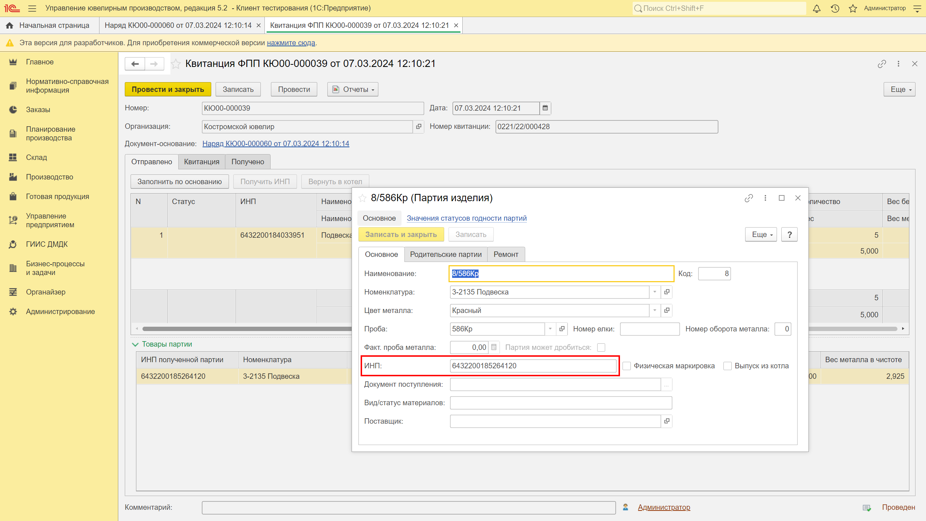
Task: Click the back navigation arrow
Action: [135, 64]
